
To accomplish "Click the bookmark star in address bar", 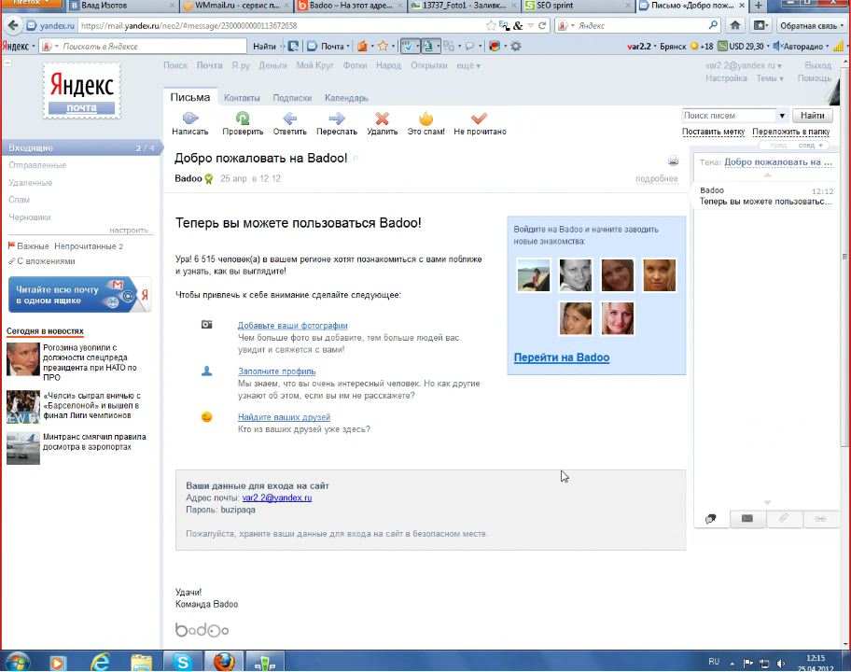I will (x=491, y=25).
